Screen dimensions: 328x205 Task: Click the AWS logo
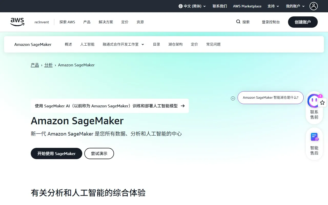point(17,22)
